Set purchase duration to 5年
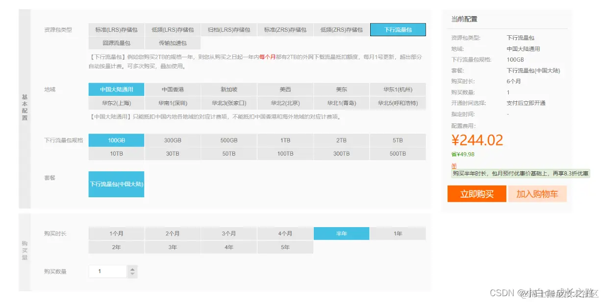602x302 pixels. coord(285,247)
